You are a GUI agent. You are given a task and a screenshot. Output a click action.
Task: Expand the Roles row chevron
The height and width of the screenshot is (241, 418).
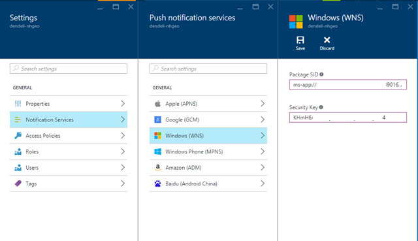(x=123, y=152)
